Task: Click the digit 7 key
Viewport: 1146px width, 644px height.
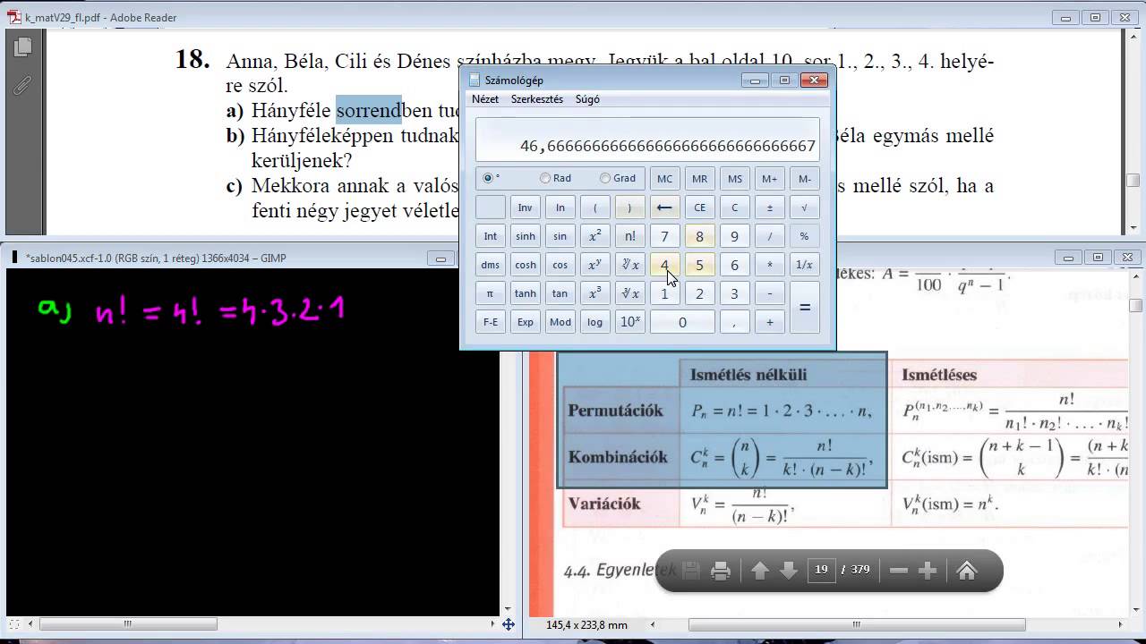Action: (x=664, y=236)
